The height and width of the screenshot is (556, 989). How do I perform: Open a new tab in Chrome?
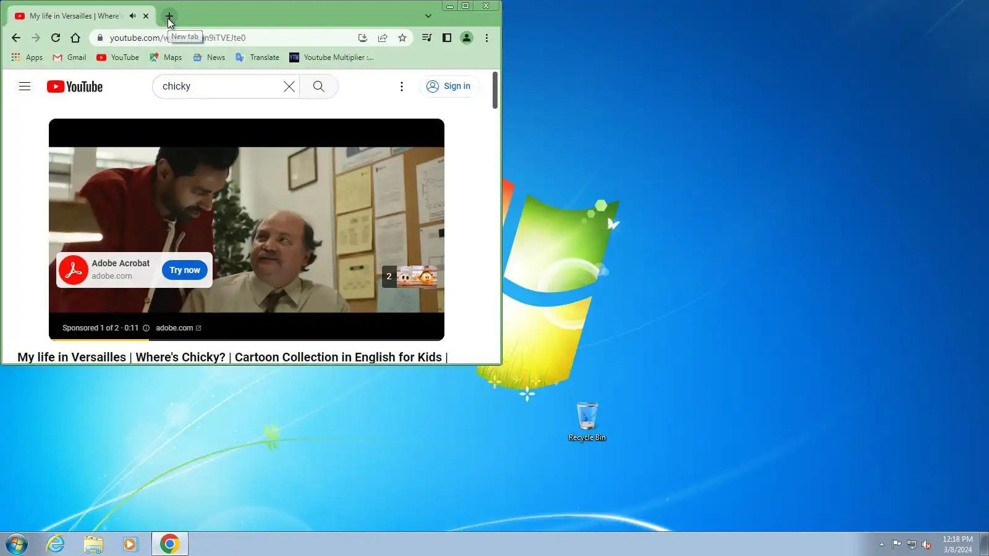click(169, 16)
